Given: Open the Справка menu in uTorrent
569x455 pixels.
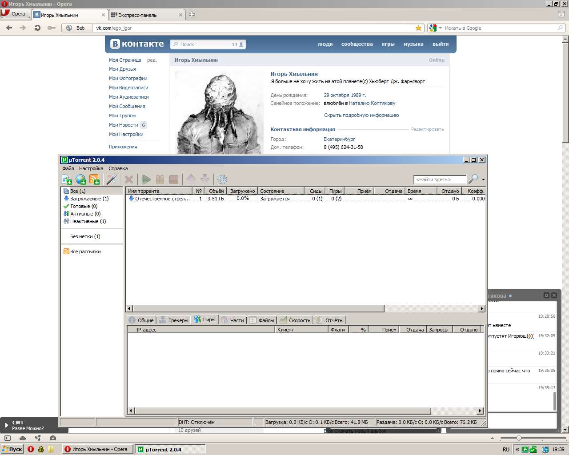Looking at the screenshot, I should click(x=118, y=168).
